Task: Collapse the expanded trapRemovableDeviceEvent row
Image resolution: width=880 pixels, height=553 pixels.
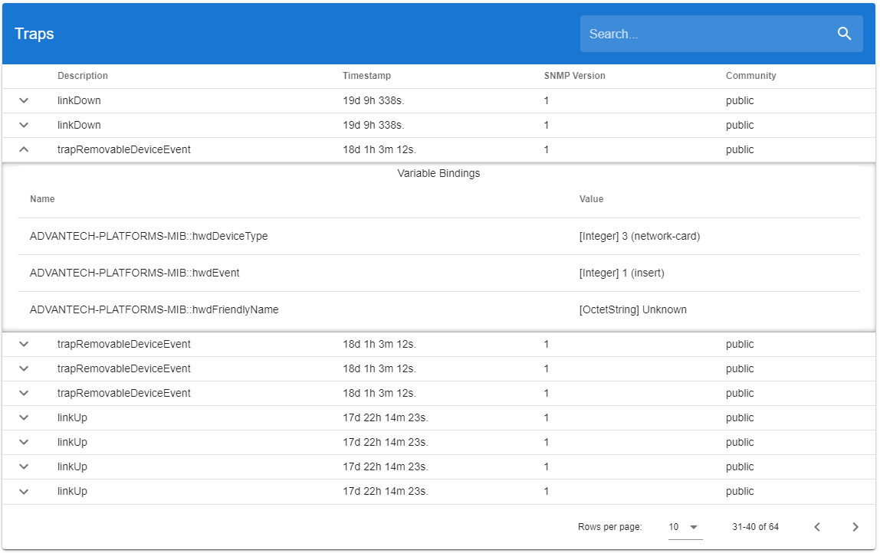Action: coord(24,149)
